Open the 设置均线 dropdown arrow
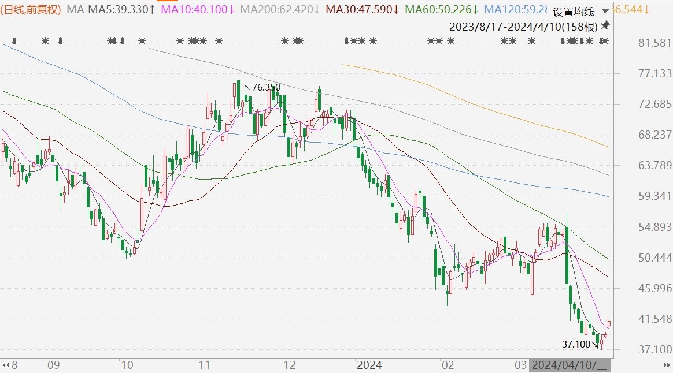The image size is (673, 373). point(605,12)
